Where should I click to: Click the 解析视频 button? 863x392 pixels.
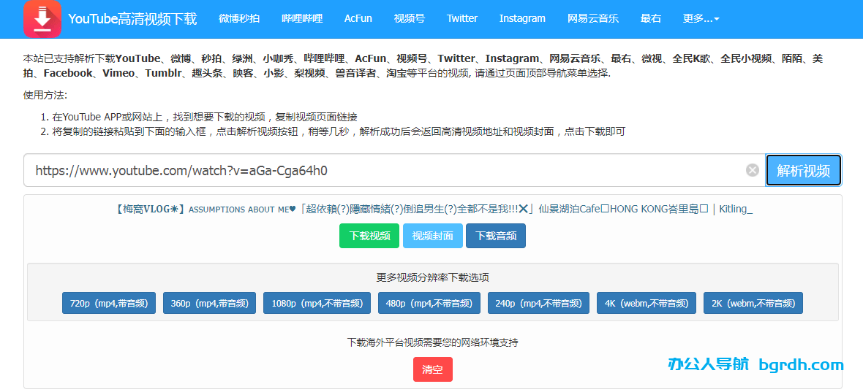[804, 170]
